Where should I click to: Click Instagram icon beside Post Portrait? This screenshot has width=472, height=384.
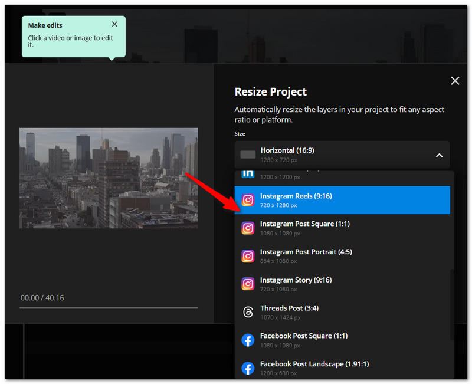pos(248,256)
